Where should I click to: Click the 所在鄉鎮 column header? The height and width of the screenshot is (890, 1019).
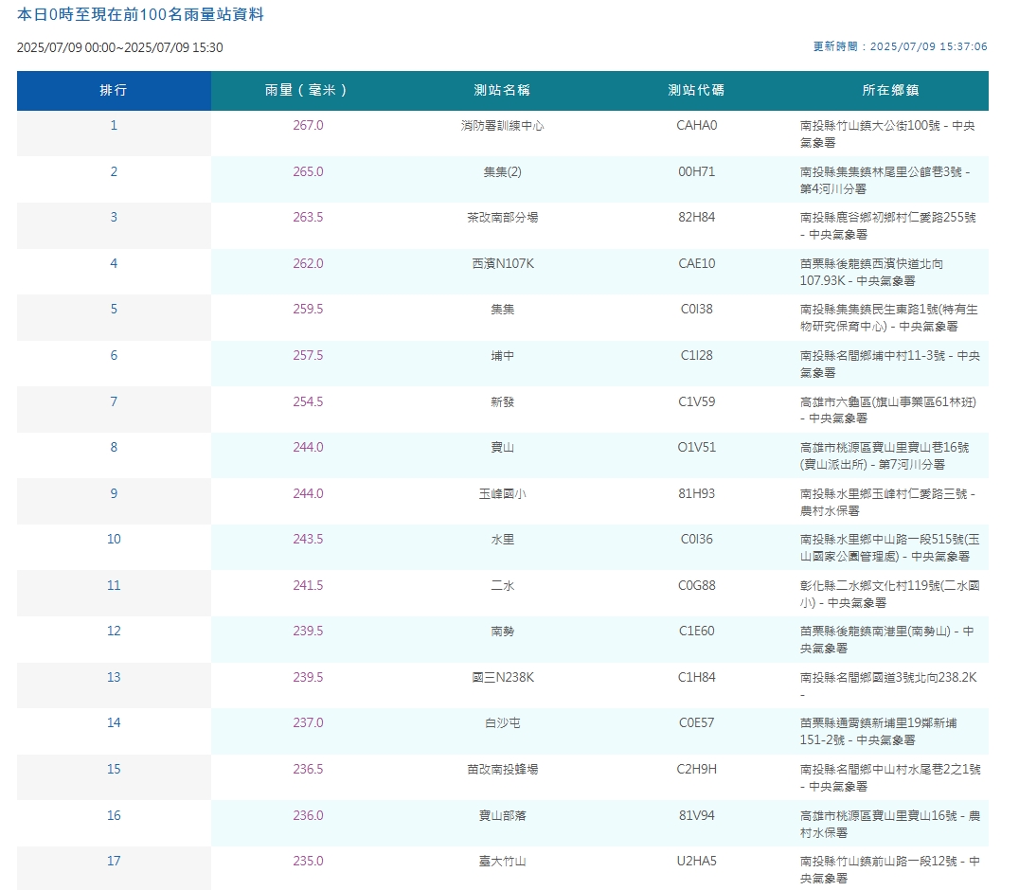tap(891, 90)
